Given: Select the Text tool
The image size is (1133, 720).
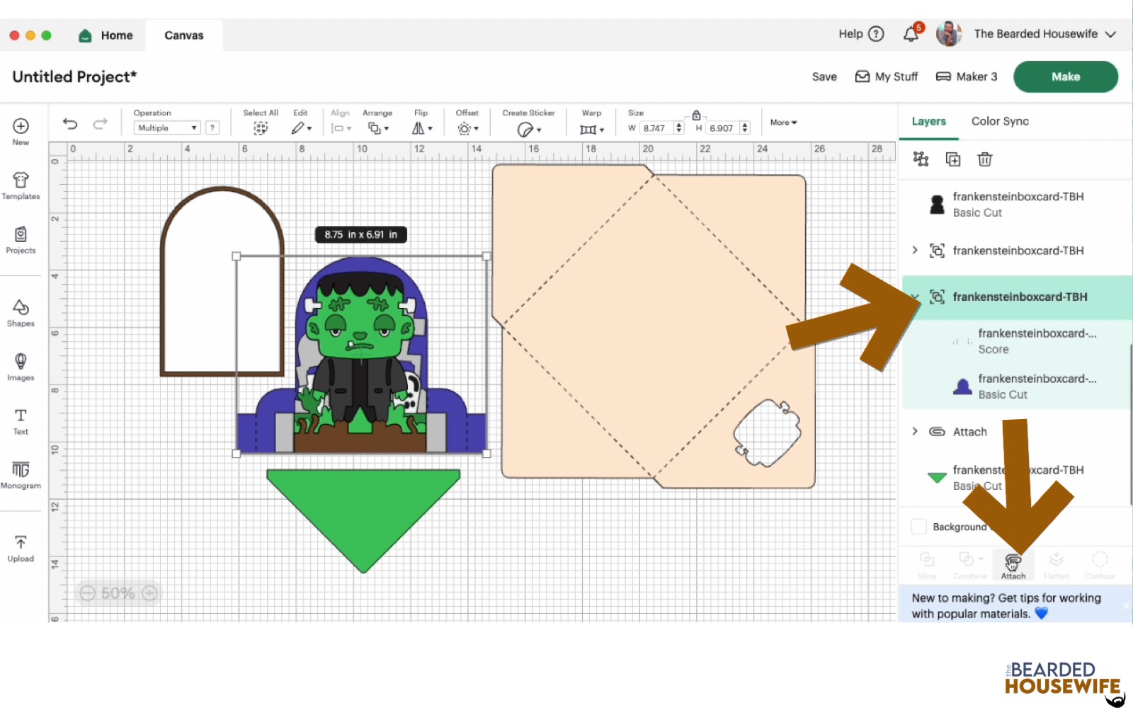Looking at the screenshot, I should 21,421.
